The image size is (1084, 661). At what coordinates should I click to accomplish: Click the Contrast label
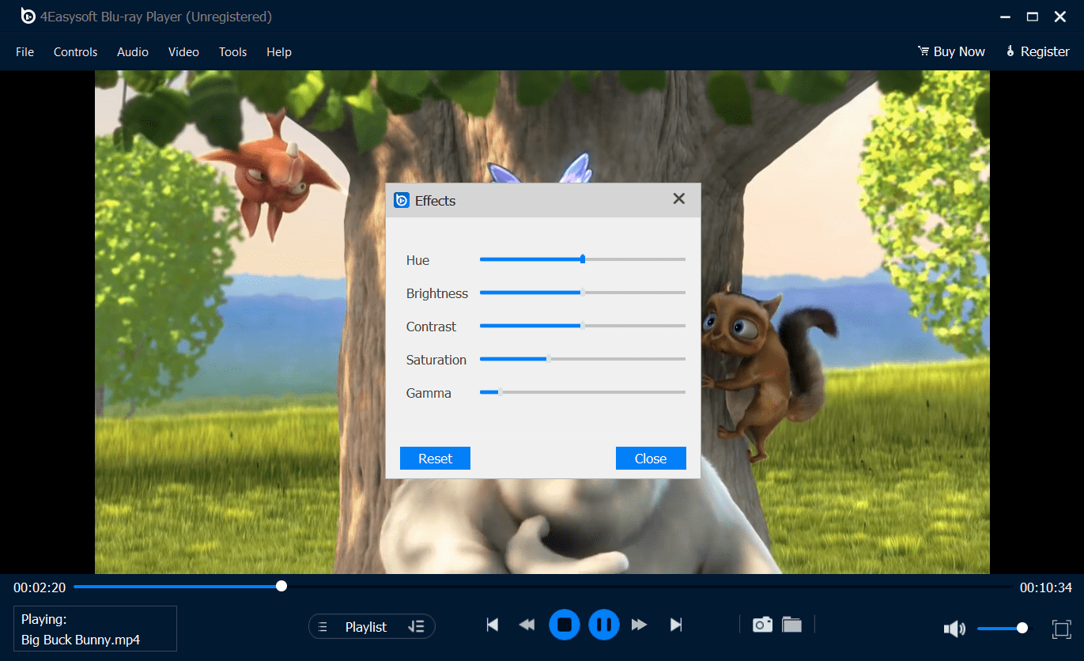click(x=432, y=327)
